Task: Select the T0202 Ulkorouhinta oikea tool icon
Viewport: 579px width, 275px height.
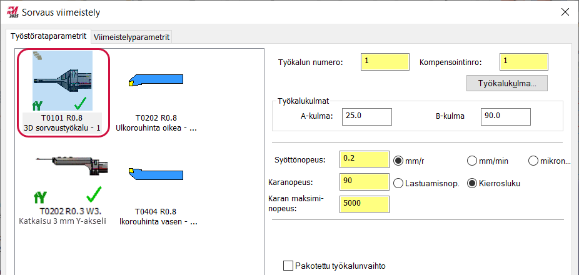Action: point(156,80)
